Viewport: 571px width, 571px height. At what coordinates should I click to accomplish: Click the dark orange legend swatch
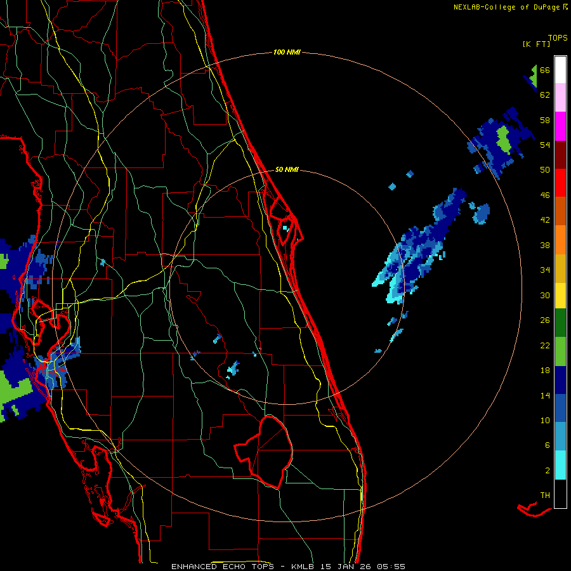coord(560,211)
